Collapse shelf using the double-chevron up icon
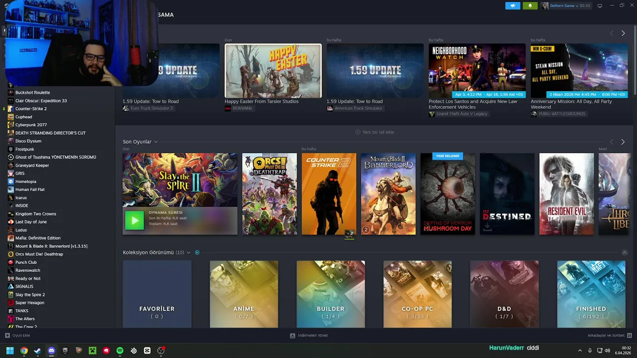Screen dimensions: 637x358 625,253
